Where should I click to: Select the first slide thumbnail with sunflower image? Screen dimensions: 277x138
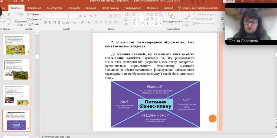tap(17, 44)
